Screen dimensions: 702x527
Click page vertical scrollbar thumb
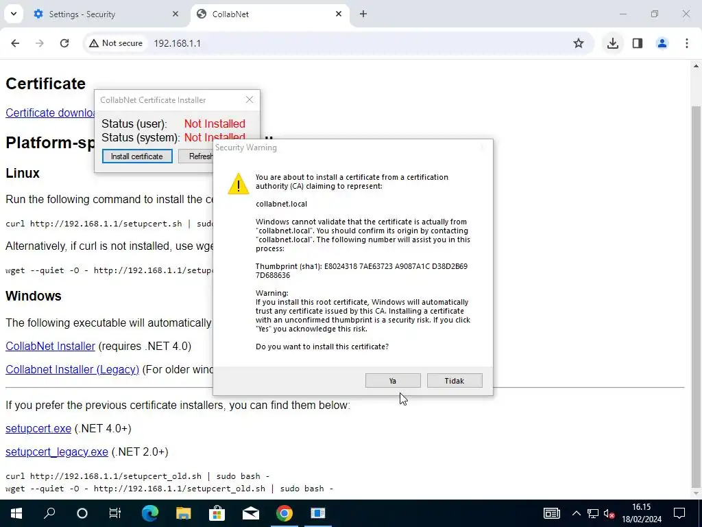pos(696,296)
